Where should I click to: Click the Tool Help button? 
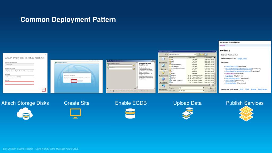click(x=143, y=91)
